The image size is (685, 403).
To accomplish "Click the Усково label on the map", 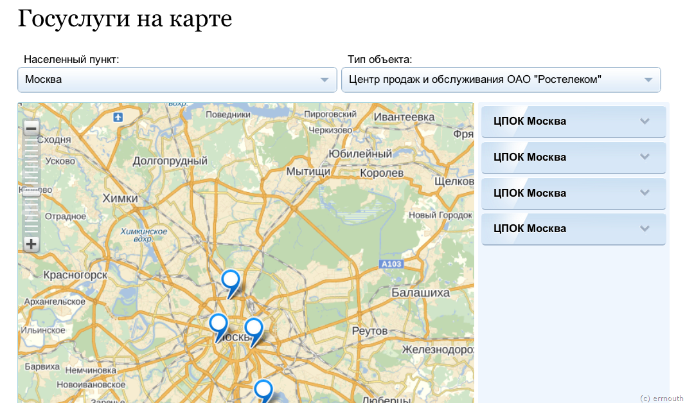I will (x=60, y=161).
